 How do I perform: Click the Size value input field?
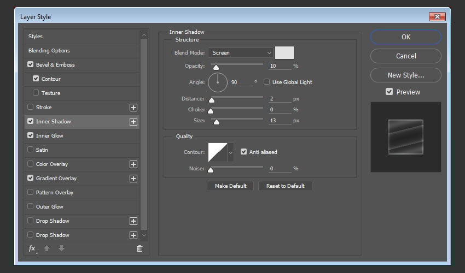280,121
